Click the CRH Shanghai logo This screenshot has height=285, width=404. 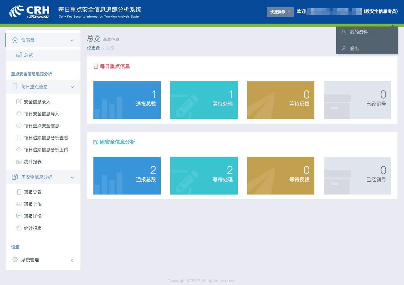click(x=29, y=12)
